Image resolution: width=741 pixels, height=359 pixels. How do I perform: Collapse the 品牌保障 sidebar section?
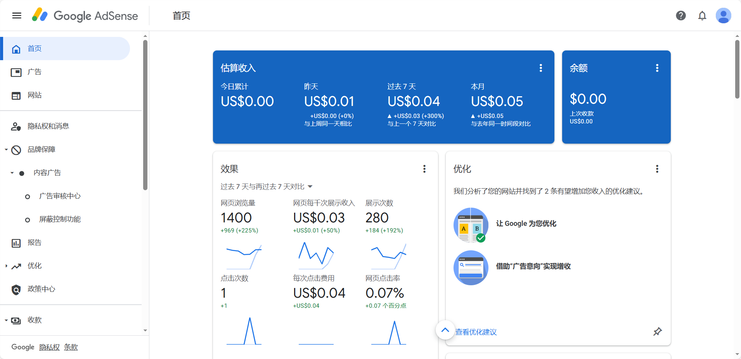[6, 149]
